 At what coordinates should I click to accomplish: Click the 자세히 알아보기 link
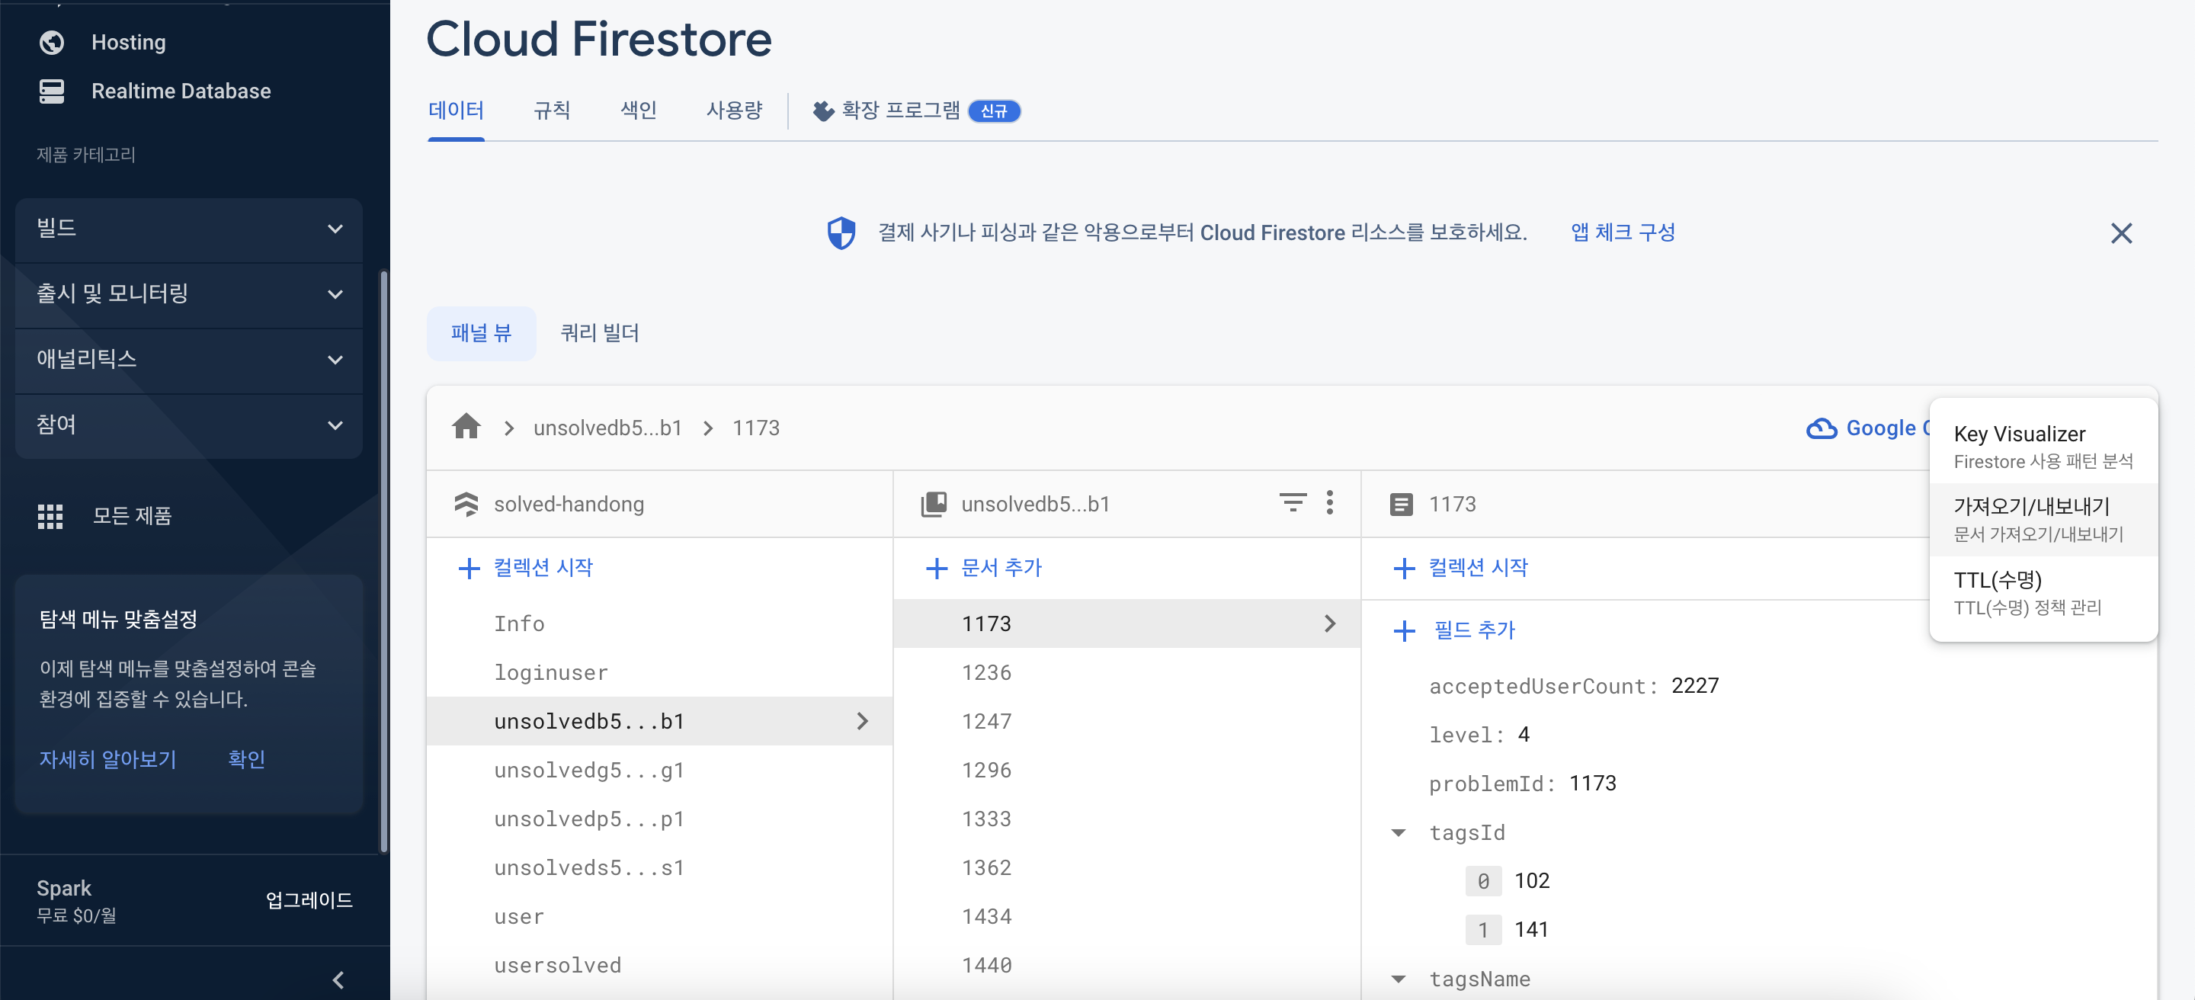click(x=107, y=759)
